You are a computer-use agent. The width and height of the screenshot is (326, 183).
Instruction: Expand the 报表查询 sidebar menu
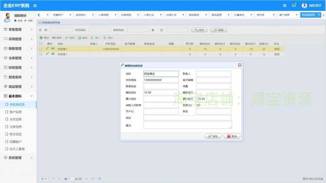click(18, 77)
